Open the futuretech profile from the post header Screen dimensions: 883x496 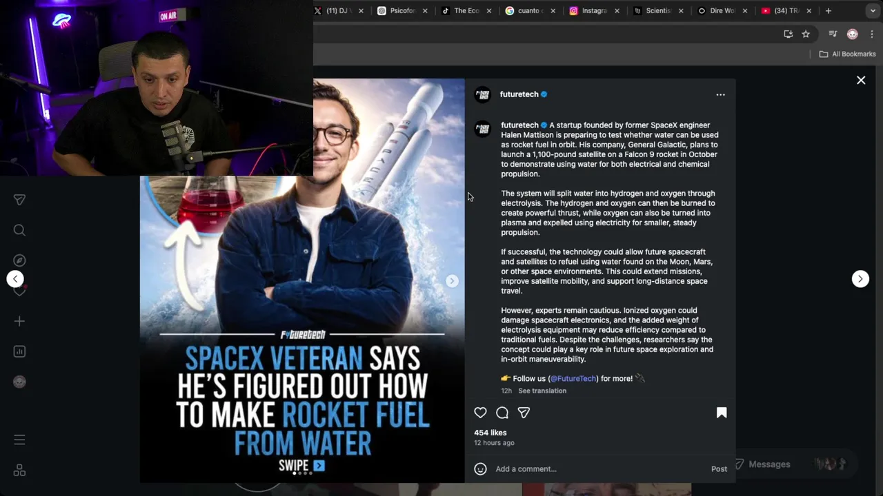click(x=519, y=94)
